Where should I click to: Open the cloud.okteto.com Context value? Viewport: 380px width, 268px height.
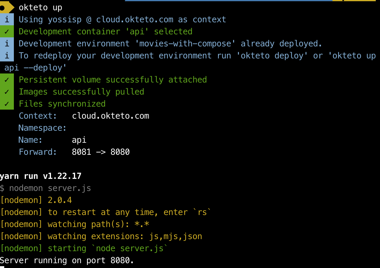coord(110,116)
